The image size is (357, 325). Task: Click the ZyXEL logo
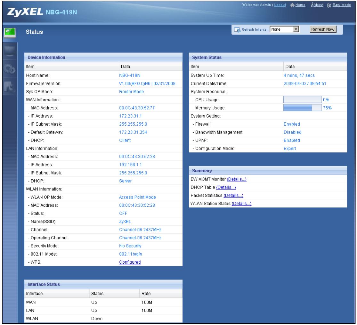(x=25, y=12)
